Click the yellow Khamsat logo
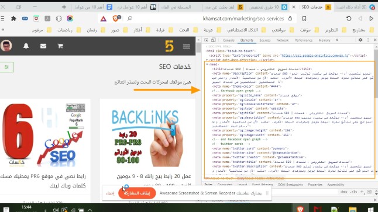Viewport: 378px width, 212px height. click(x=169, y=46)
